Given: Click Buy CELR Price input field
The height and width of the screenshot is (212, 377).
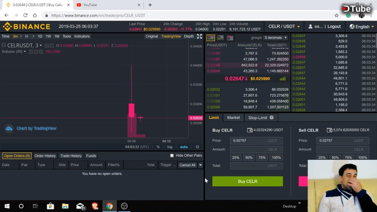Looking at the screenshot, I should pyautogui.click(x=256, y=141).
